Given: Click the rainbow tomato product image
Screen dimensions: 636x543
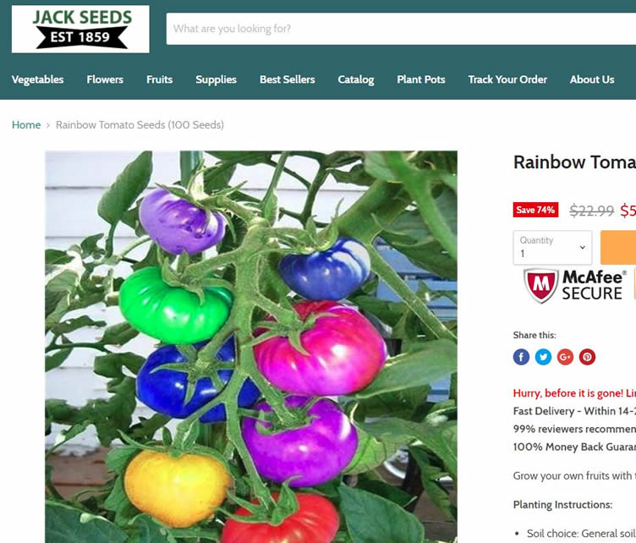Looking at the screenshot, I should click(251, 347).
